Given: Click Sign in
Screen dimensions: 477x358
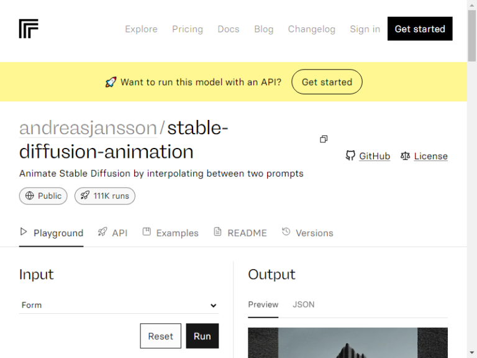Looking at the screenshot, I should (x=365, y=29).
